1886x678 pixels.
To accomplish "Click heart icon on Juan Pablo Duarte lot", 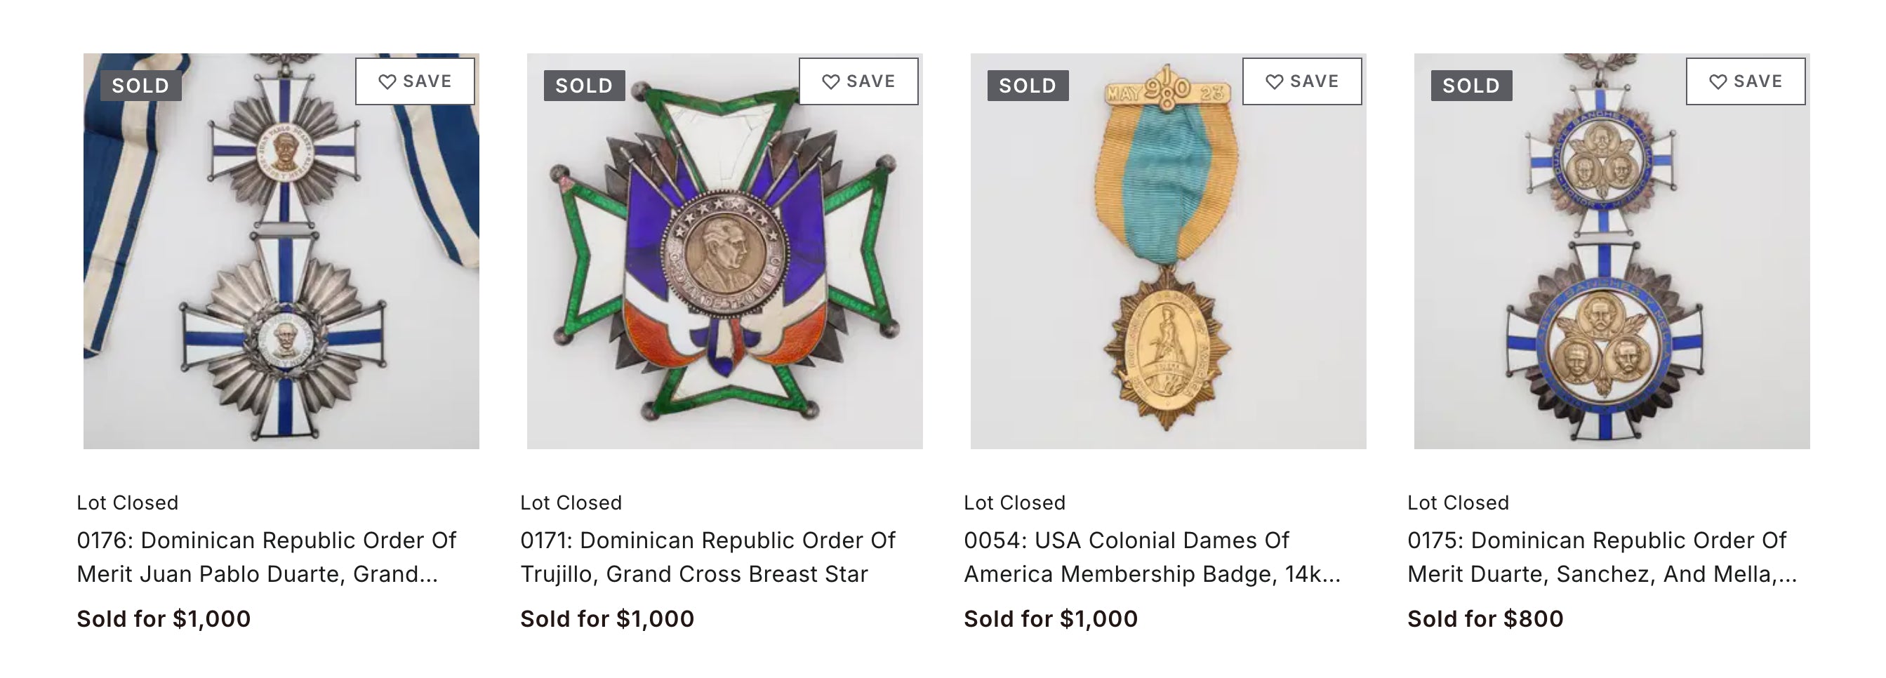I will point(387,82).
